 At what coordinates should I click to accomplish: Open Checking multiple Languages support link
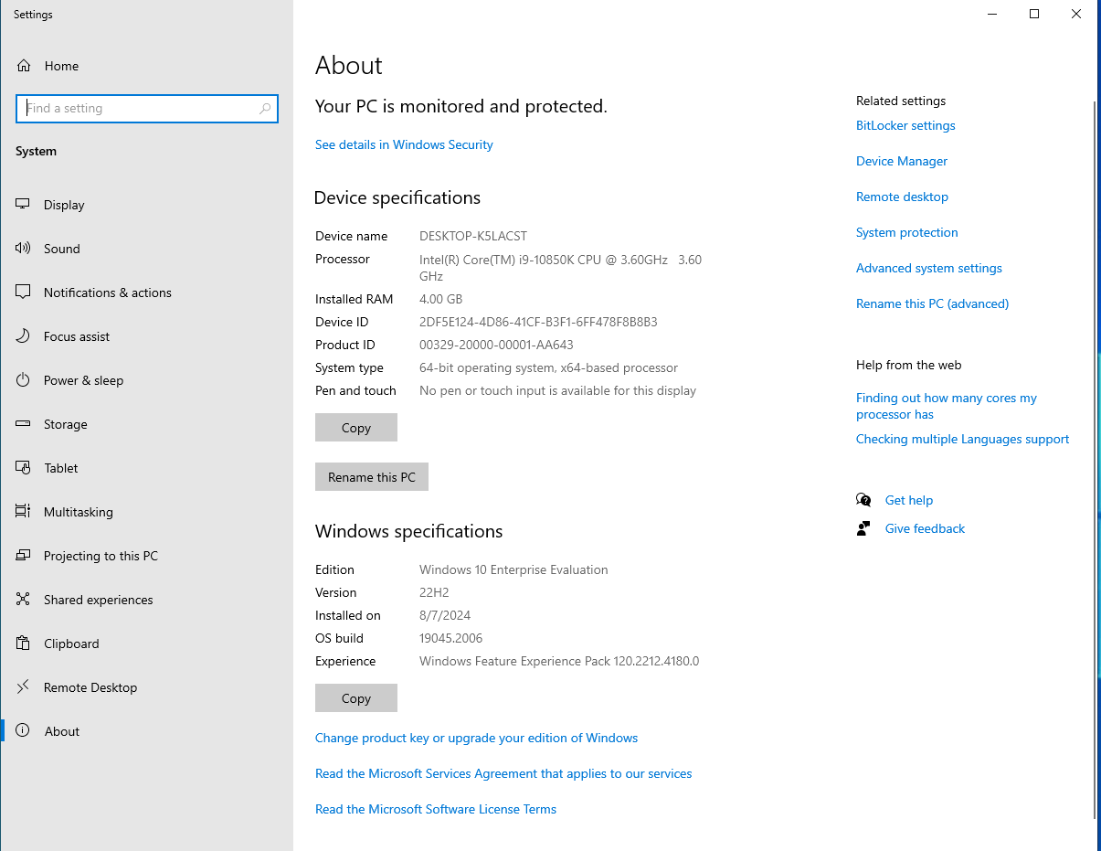pyautogui.click(x=962, y=439)
